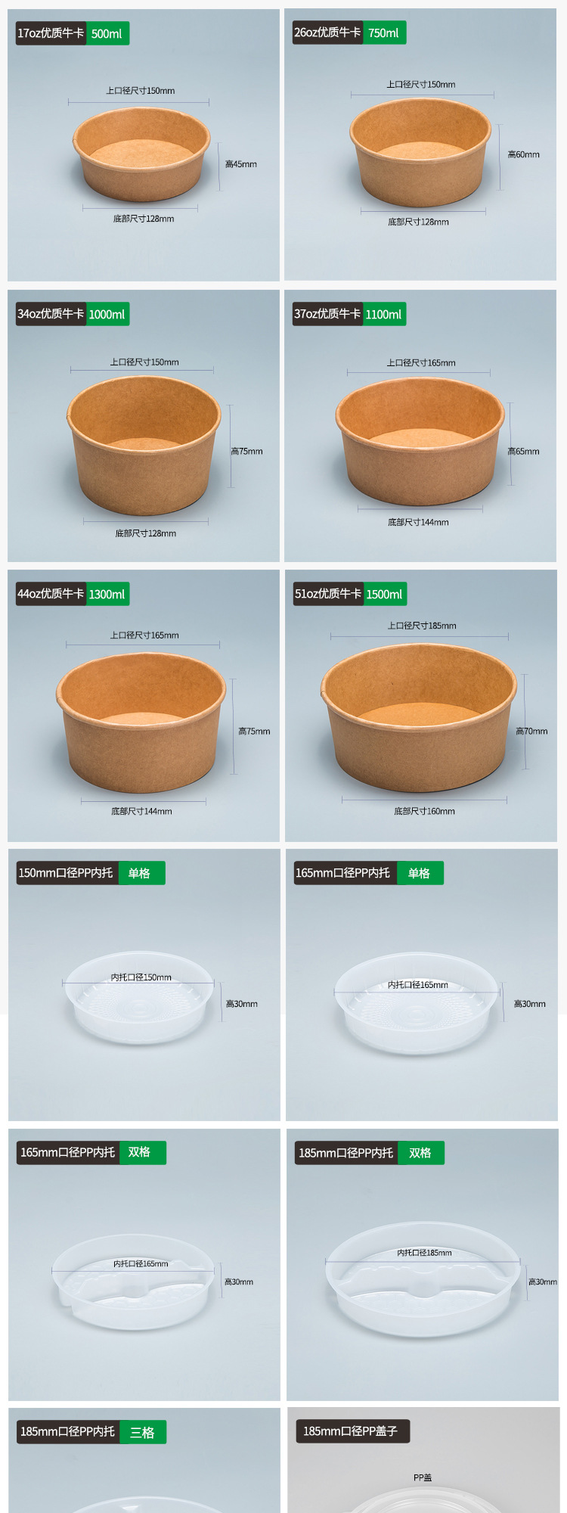Image resolution: width=567 pixels, height=1513 pixels.
Task: Click the green 500ml capacity label
Action: pyautogui.click(x=107, y=33)
